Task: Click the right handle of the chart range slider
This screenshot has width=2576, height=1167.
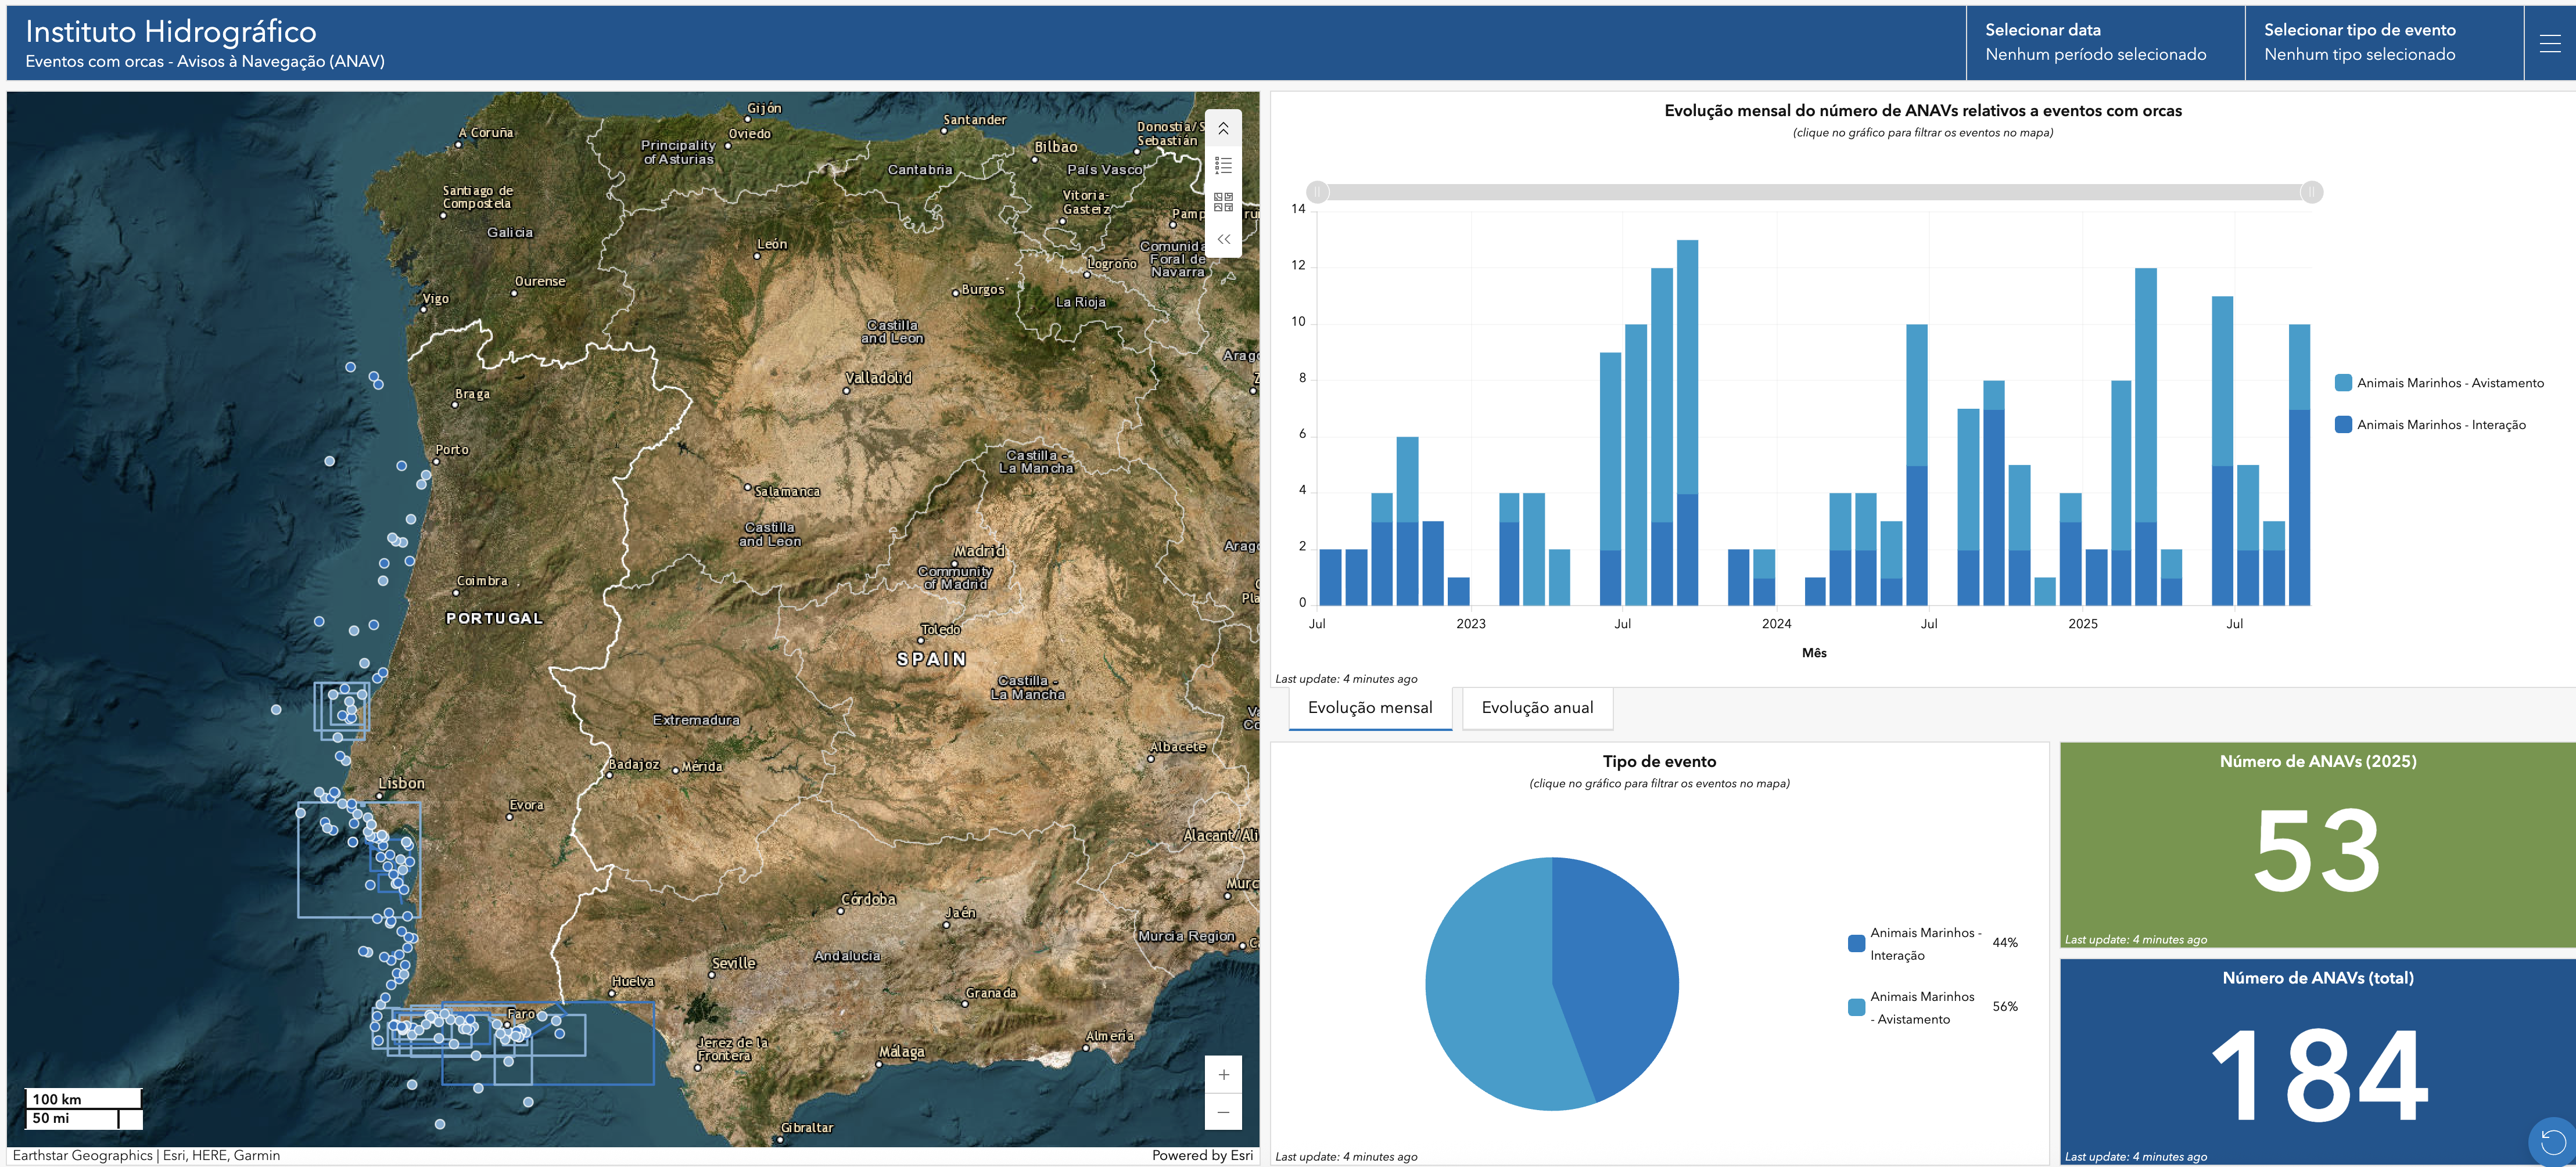Action: pyautogui.click(x=2311, y=192)
